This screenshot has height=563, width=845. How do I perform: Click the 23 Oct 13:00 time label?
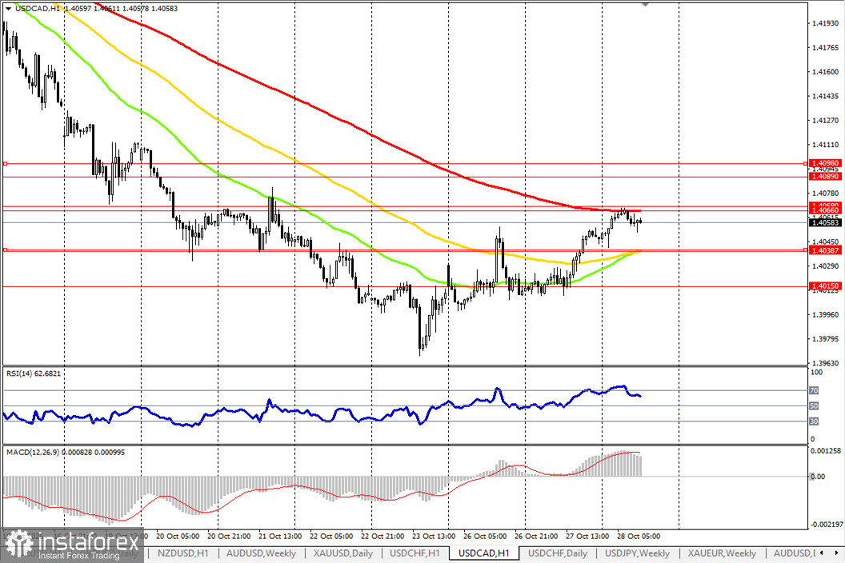(433, 536)
